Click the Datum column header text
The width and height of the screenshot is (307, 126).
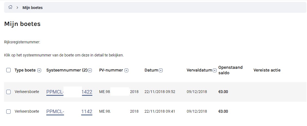coord(151,70)
